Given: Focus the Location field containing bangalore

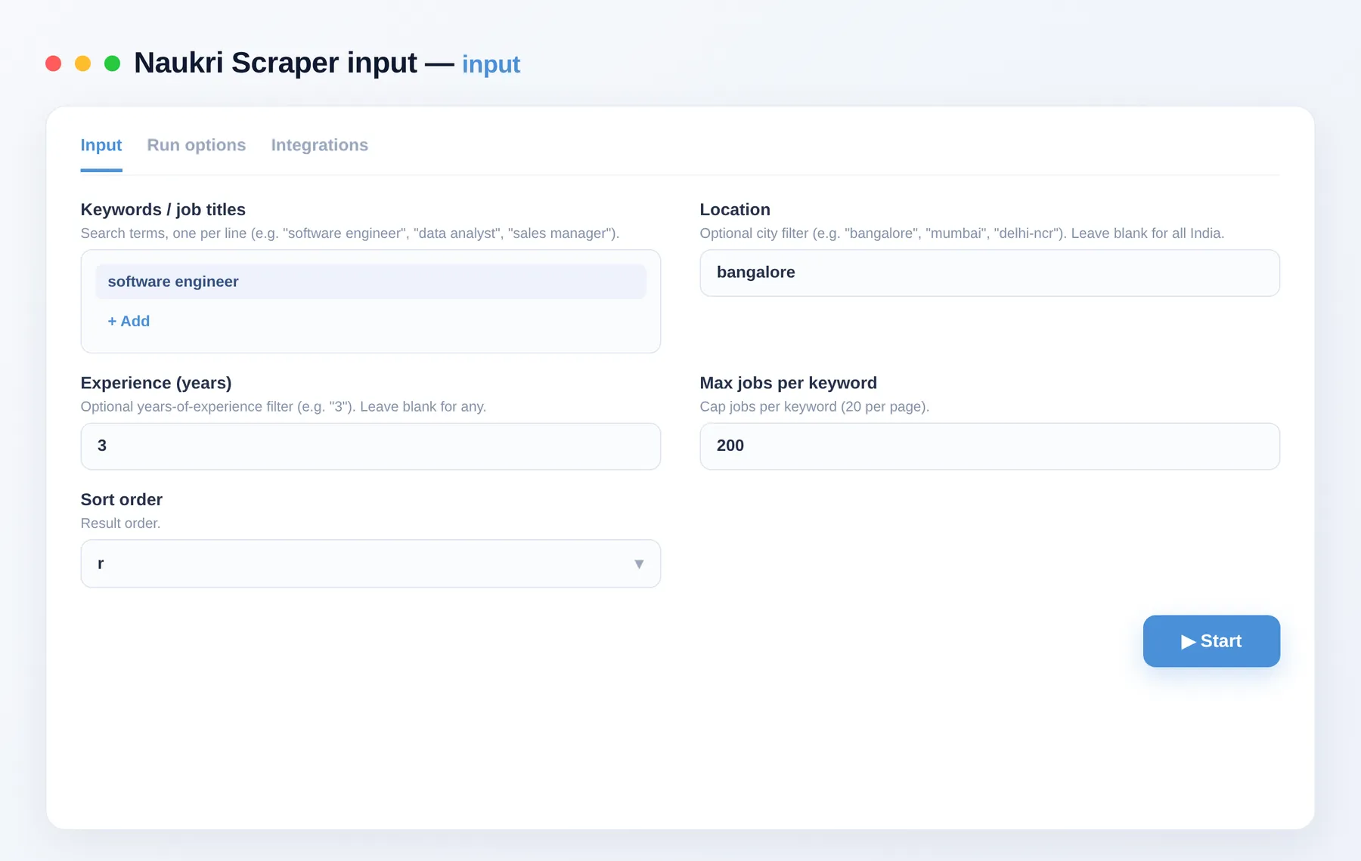Looking at the screenshot, I should [990, 273].
